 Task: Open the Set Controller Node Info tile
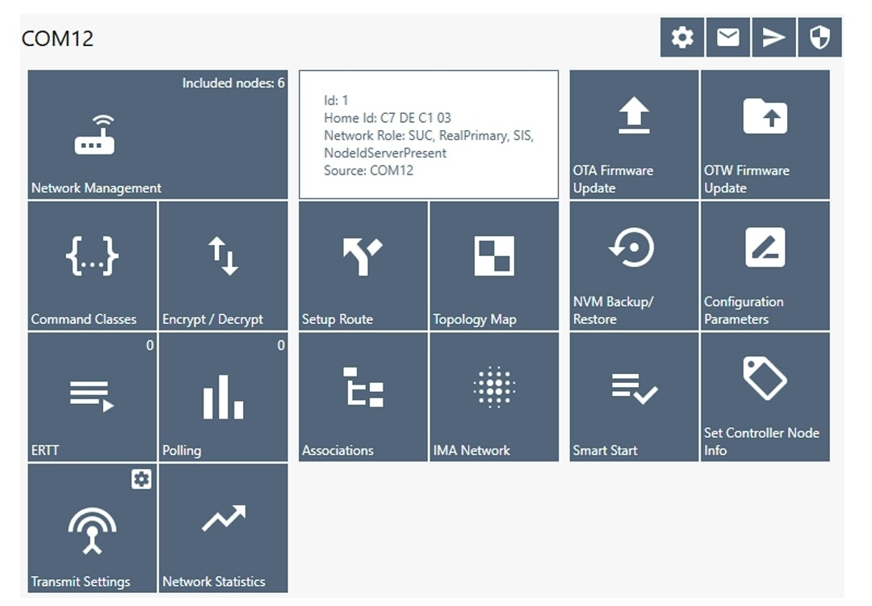click(765, 397)
